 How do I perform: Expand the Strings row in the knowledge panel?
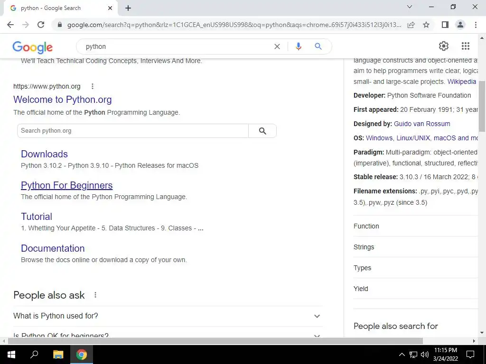416,247
